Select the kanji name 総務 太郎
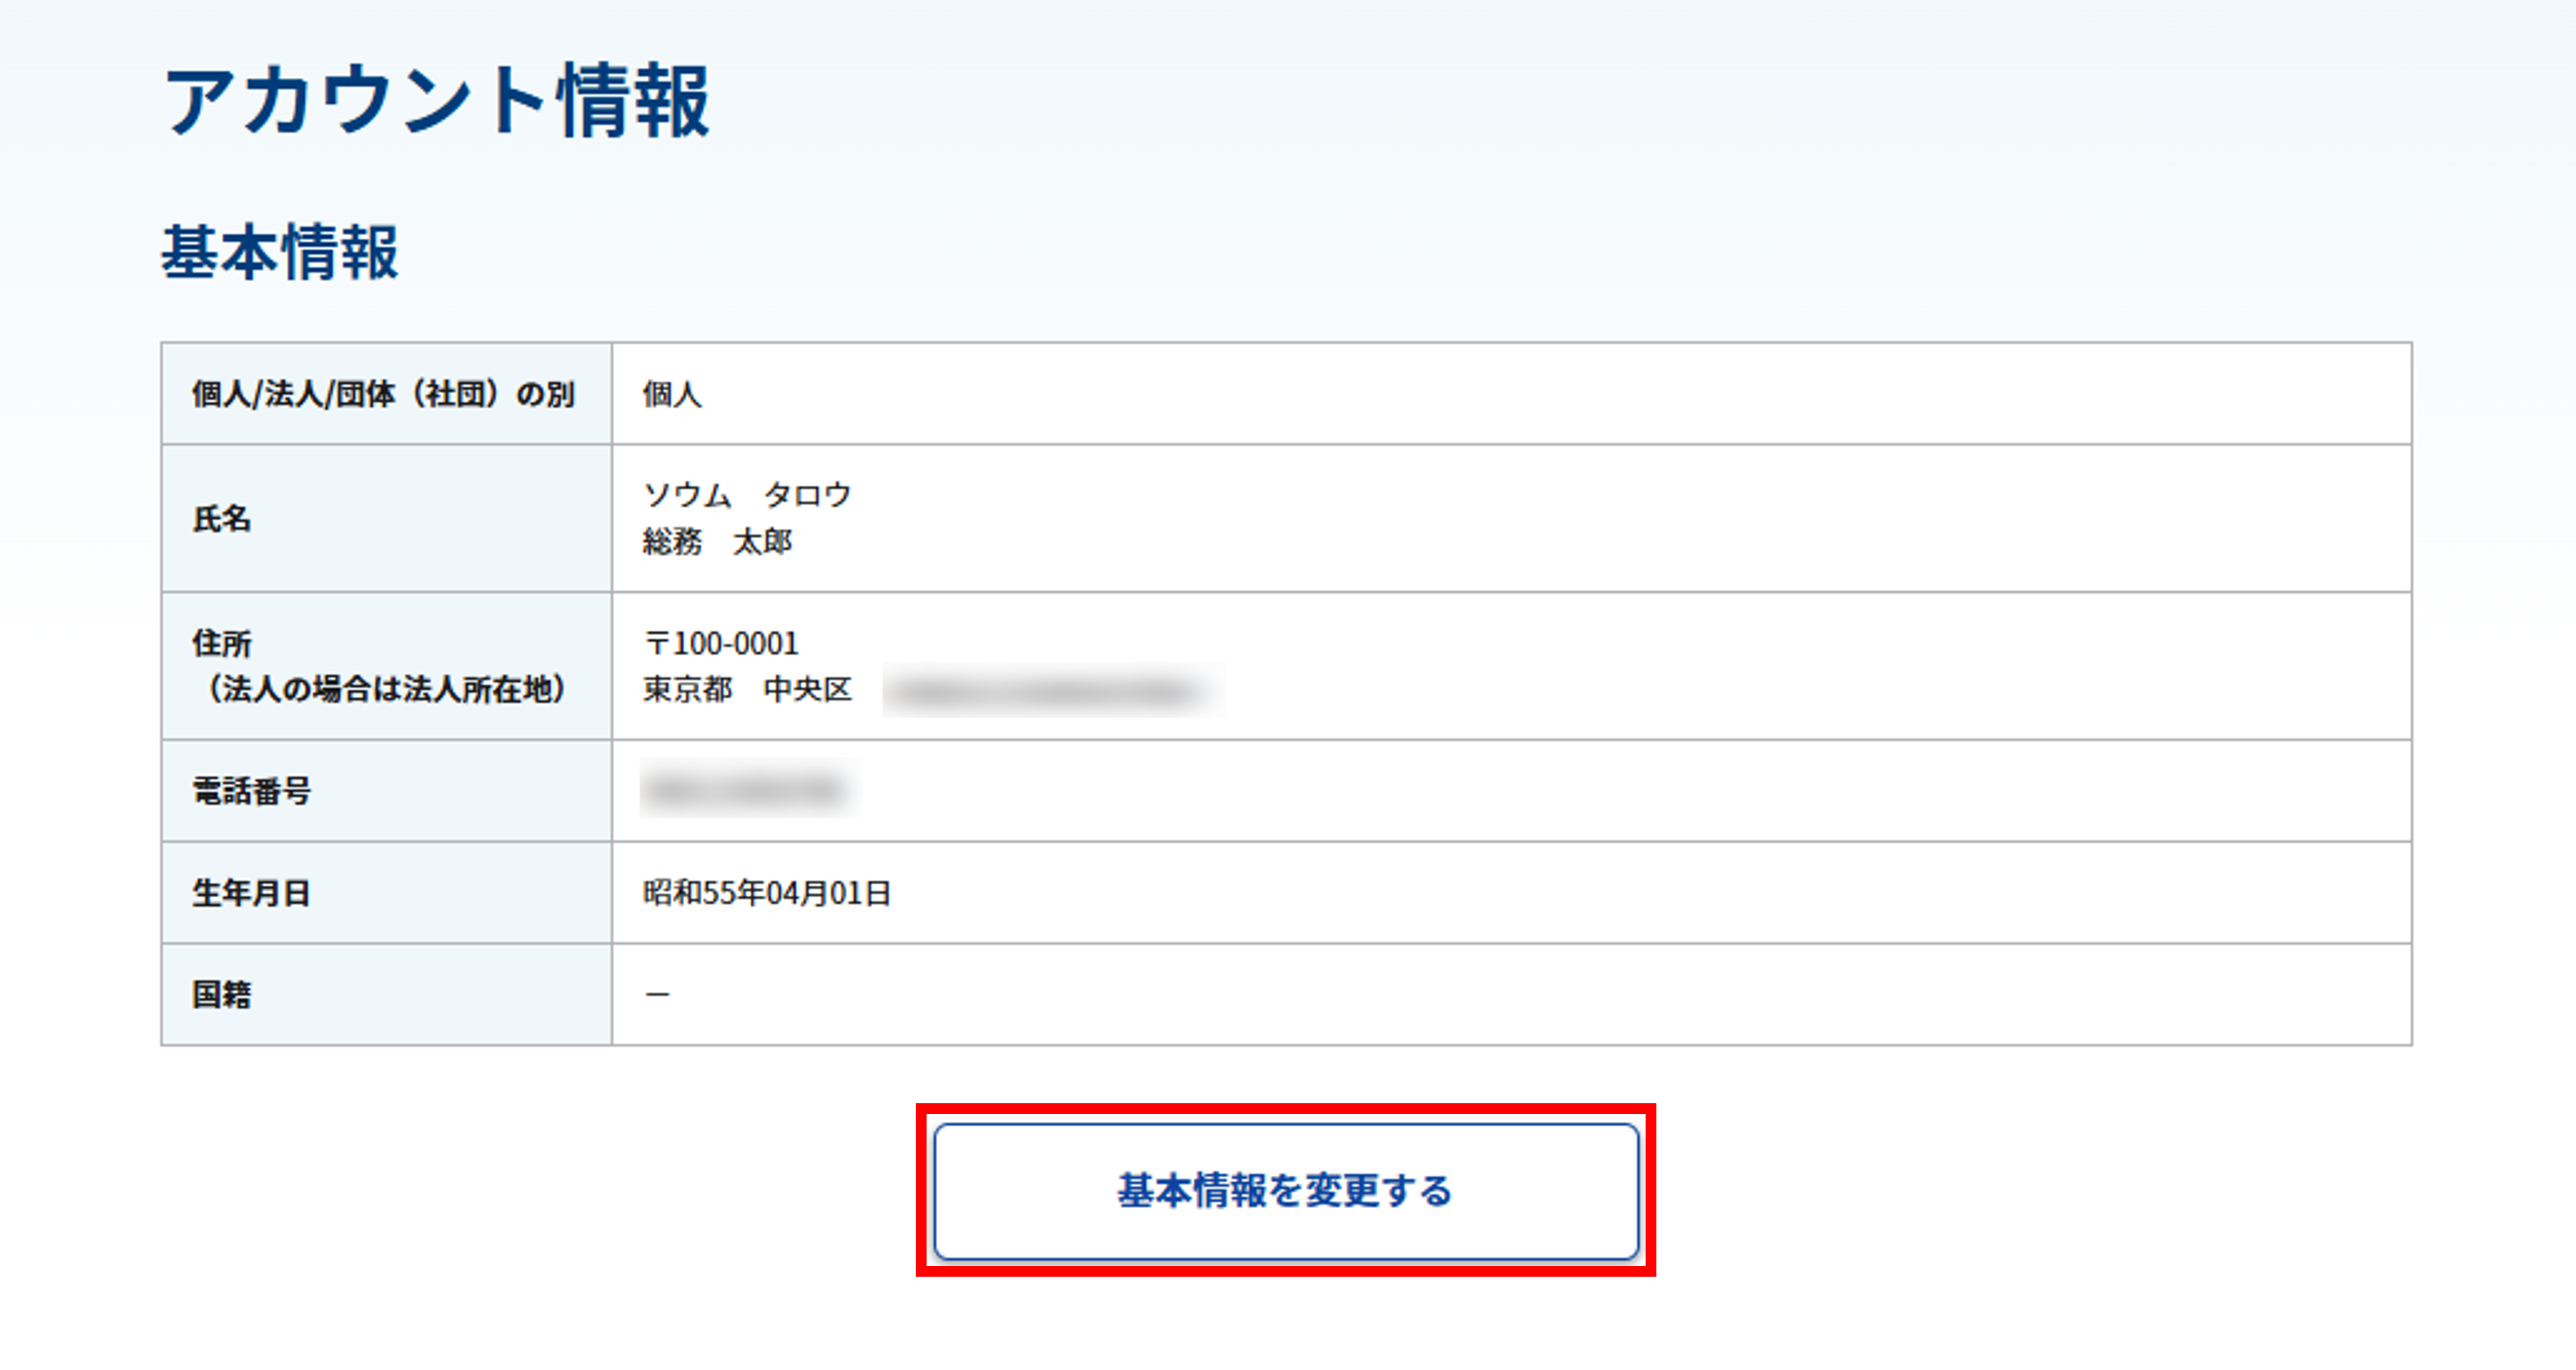Viewport: 2576px width, 1370px height. coord(718,542)
